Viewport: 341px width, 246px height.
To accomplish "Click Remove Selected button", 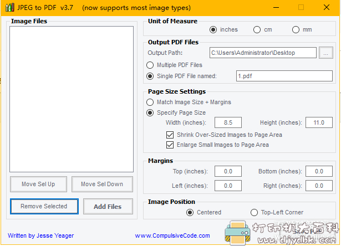I will pos(44,206).
